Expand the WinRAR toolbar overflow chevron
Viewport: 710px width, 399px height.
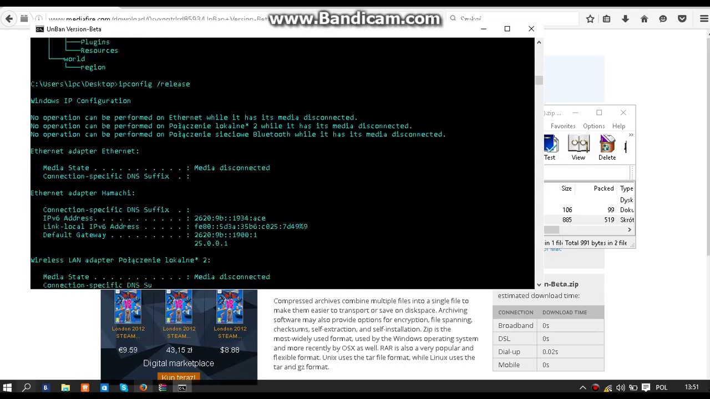pos(631,135)
